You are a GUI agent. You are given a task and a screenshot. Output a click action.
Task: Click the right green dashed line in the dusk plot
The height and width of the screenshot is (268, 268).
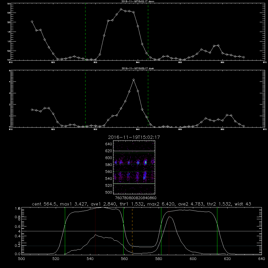point(148,99)
